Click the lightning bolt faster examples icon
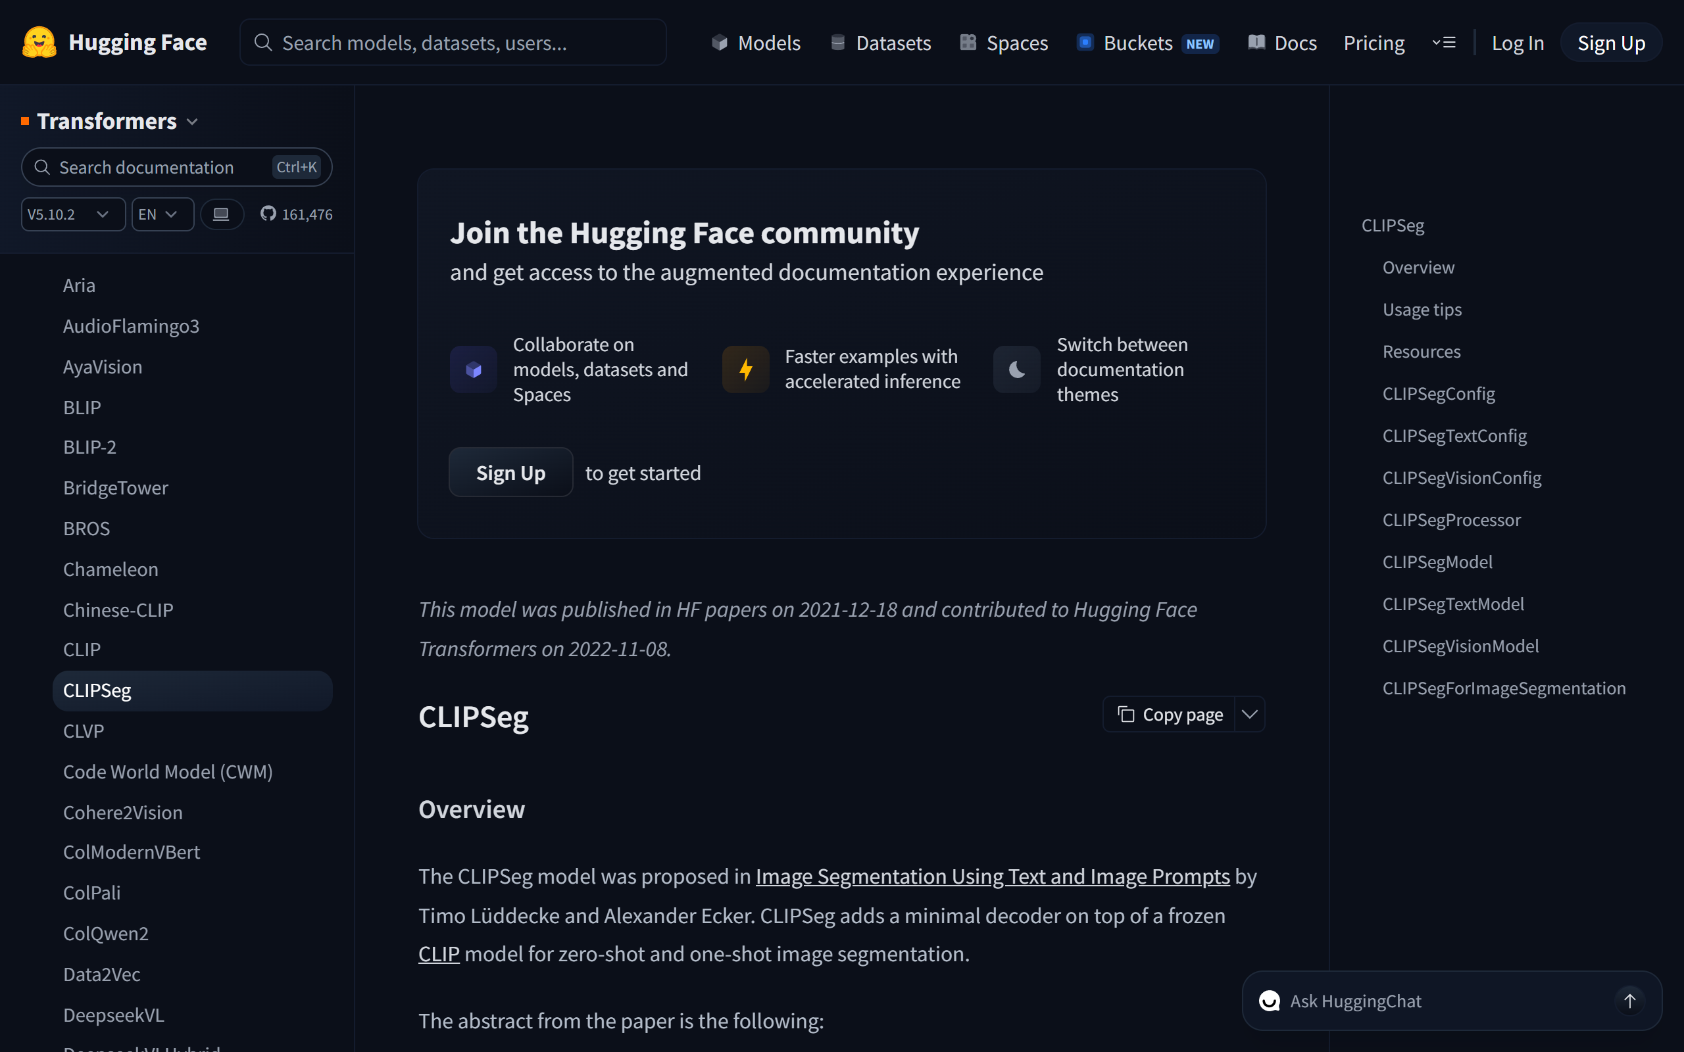 pos(745,370)
